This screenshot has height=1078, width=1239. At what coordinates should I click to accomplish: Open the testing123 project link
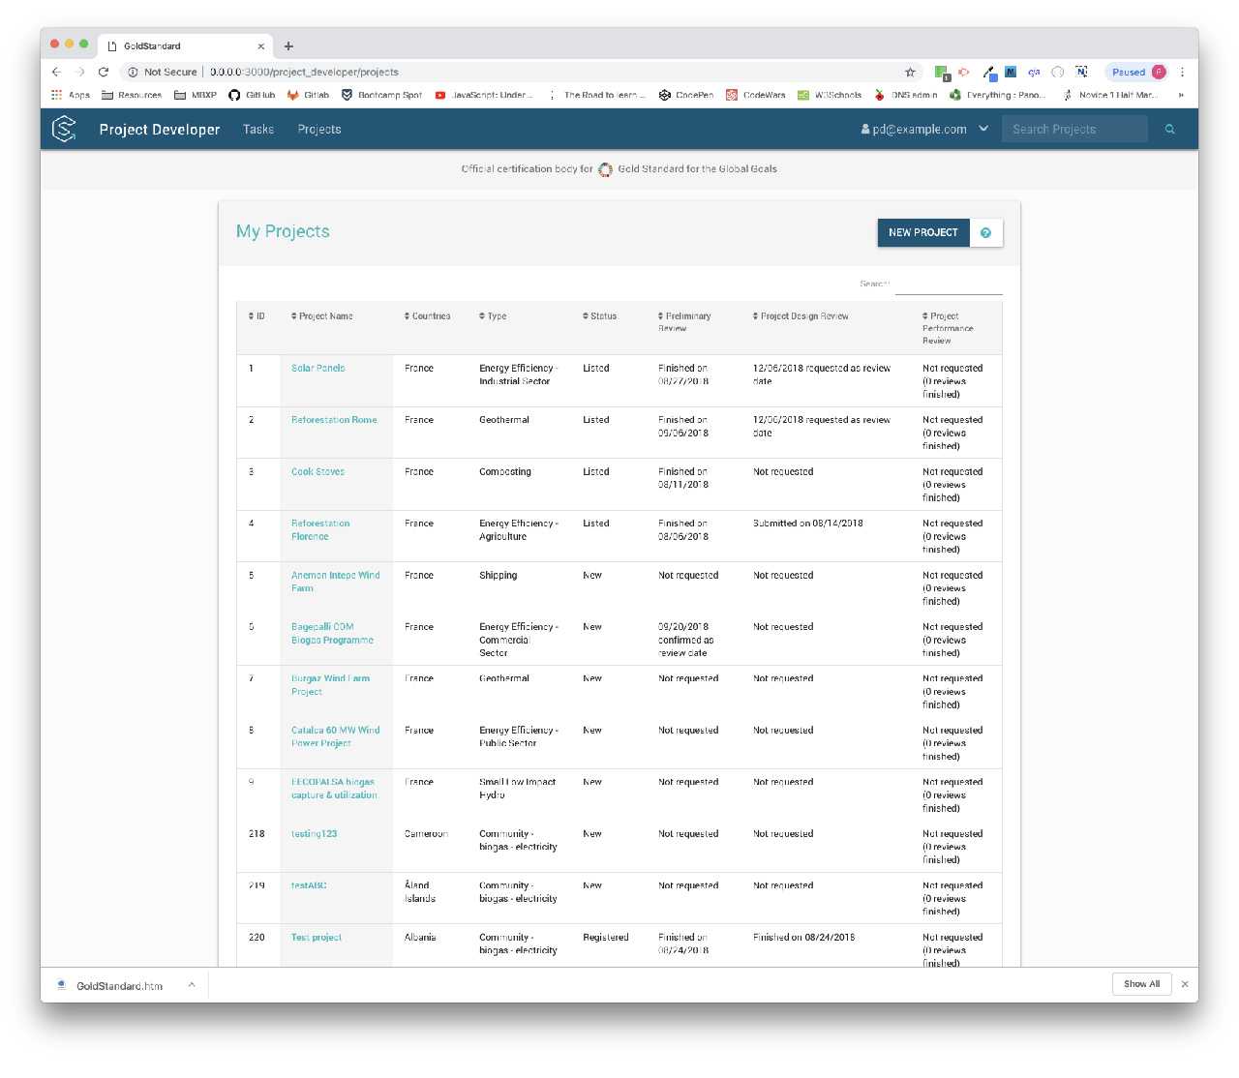pyautogui.click(x=315, y=834)
